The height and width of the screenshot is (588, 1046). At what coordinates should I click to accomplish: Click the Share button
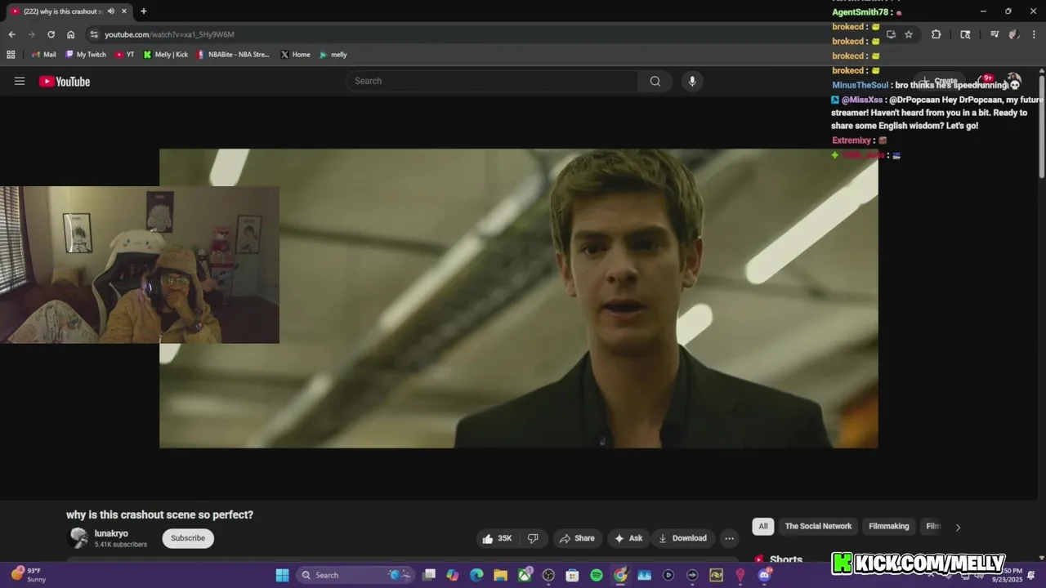(x=576, y=538)
